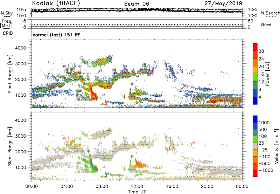Click the '04:00' time axis label

tap(66, 187)
